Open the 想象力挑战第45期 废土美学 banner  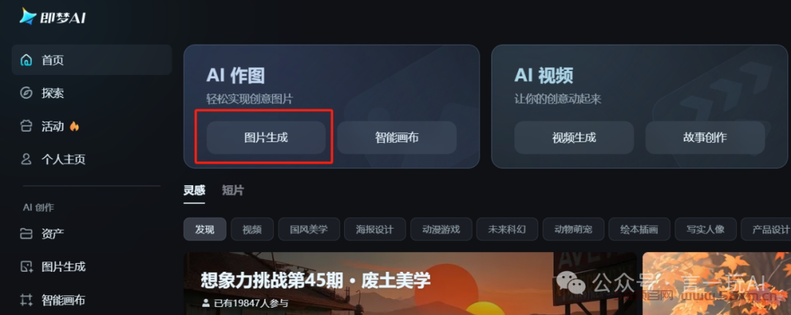pyautogui.click(x=410, y=283)
